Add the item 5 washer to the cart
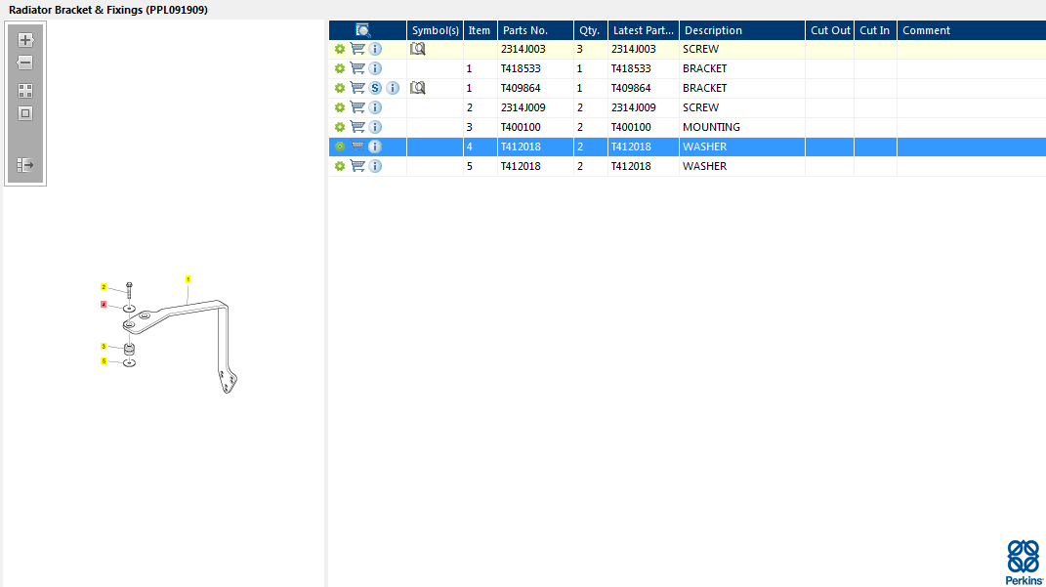The height and width of the screenshot is (587, 1046). tap(357, 166)
